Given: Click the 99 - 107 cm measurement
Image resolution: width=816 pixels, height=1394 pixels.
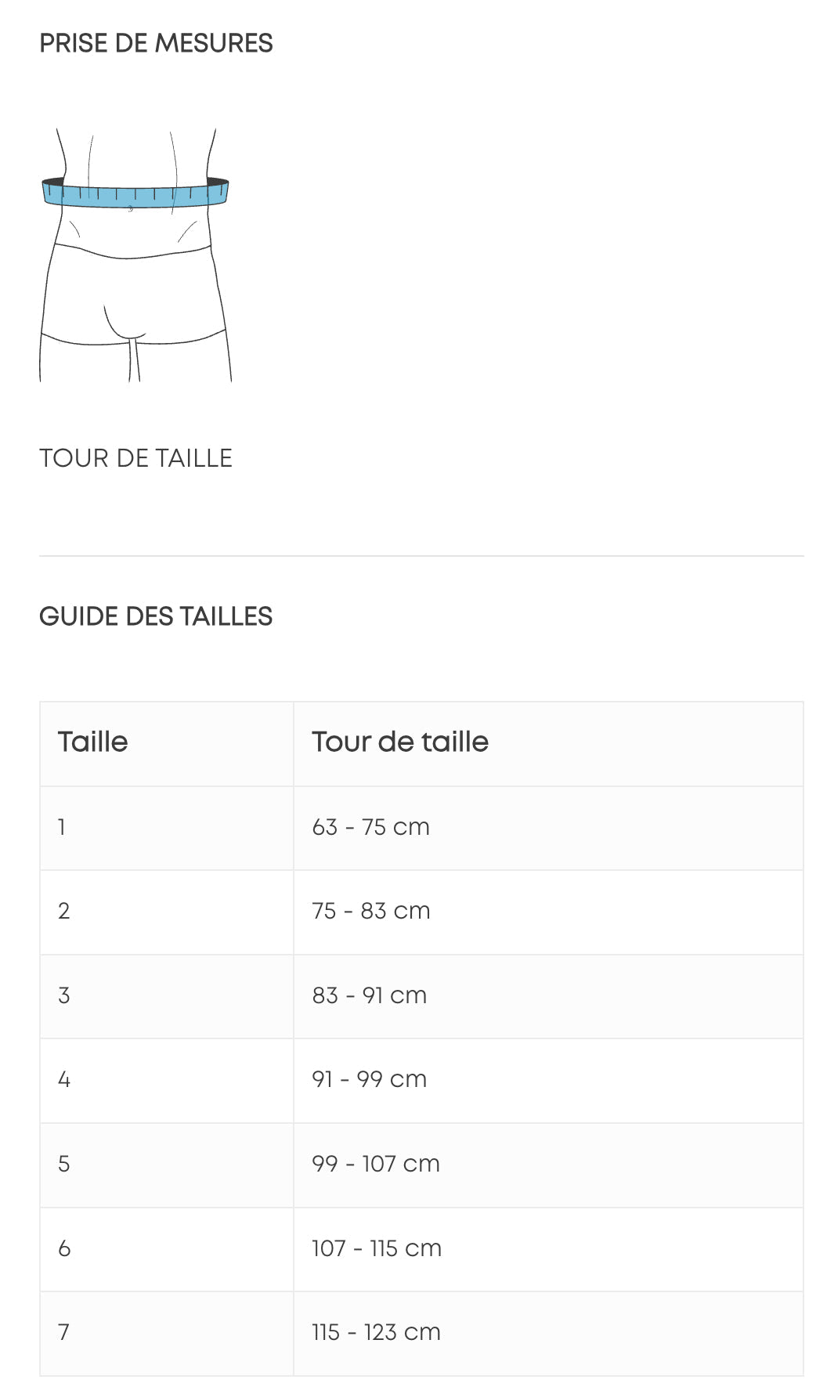Looking at the screenshot, I should (x=375, y=1164).
